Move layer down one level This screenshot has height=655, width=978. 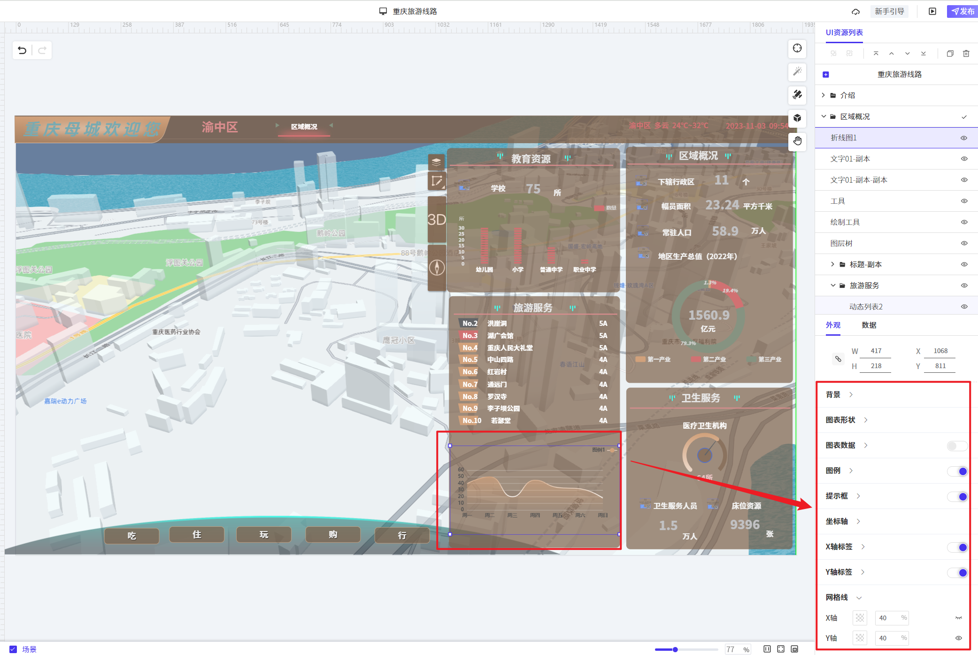[908, 54]
